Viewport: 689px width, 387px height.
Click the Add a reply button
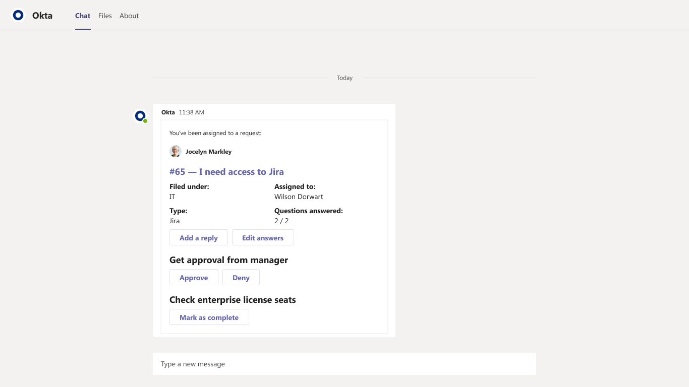pos(199,238)
